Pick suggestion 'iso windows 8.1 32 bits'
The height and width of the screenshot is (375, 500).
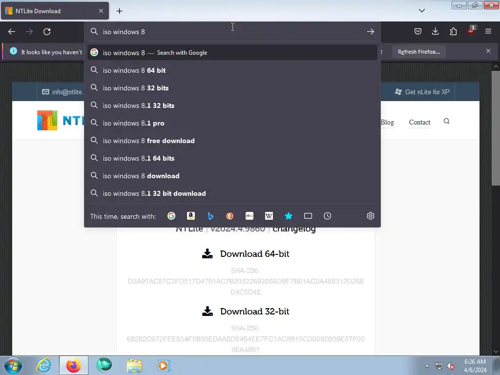(232, 105)
